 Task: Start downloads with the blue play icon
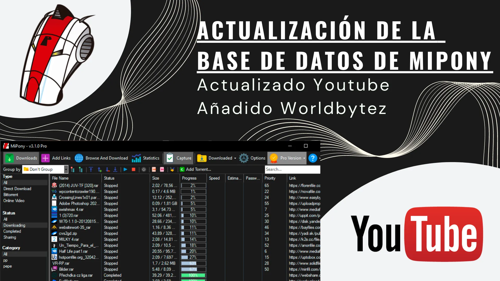[125, 169]
